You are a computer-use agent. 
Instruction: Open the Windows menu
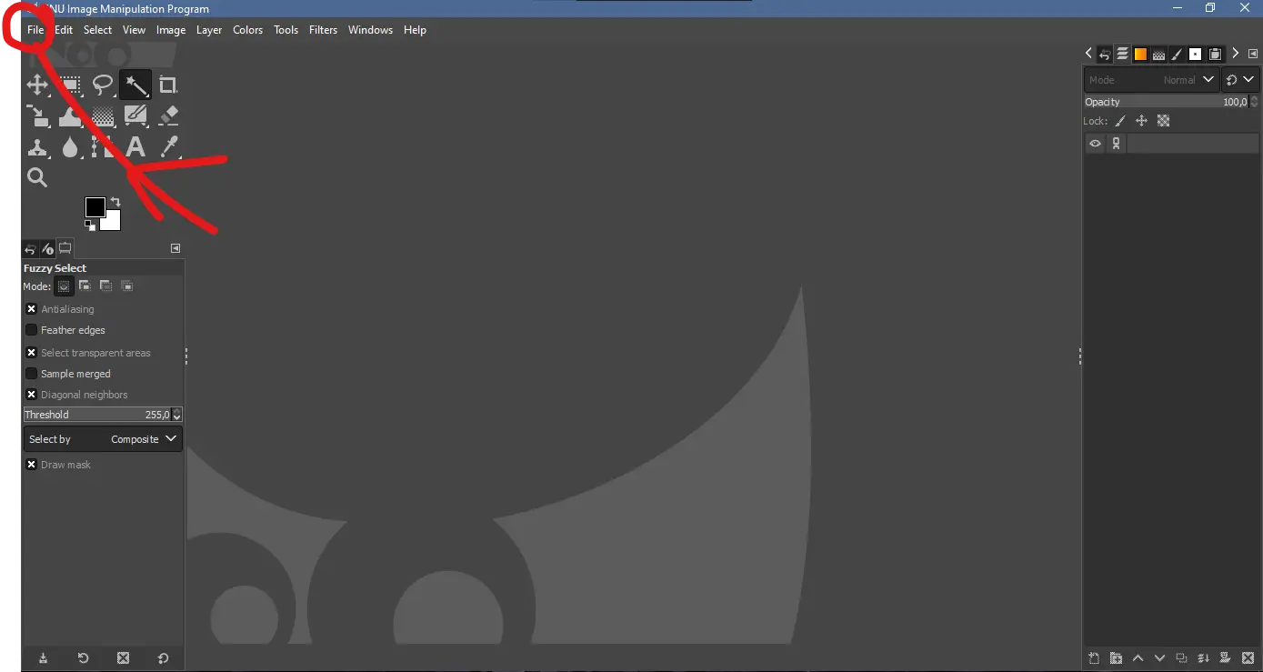point(370,30)
